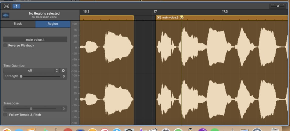The height and width of the screenshot is (131, 290).
Task: Switch to the Track tab
Action: pos(18,24)
